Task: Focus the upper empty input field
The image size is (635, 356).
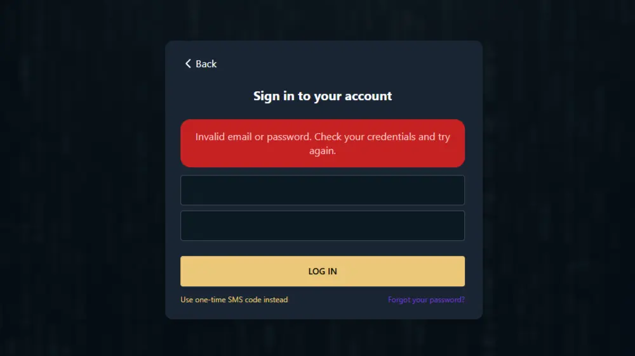Action: tap(323, 190)
